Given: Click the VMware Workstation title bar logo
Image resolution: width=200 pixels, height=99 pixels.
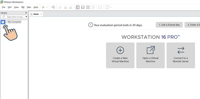Looking at the screenshot, I should 2,2.
